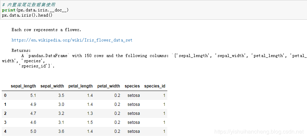Click species_id value 1 in row 2
Screen dimensions: 307x138
click(164, 113)
